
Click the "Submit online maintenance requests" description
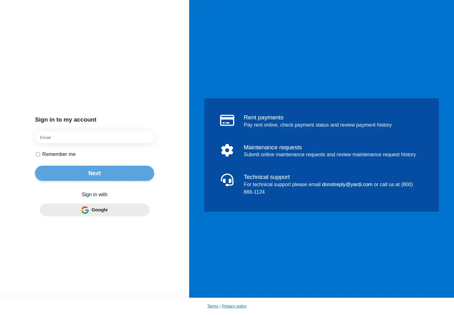330,155
